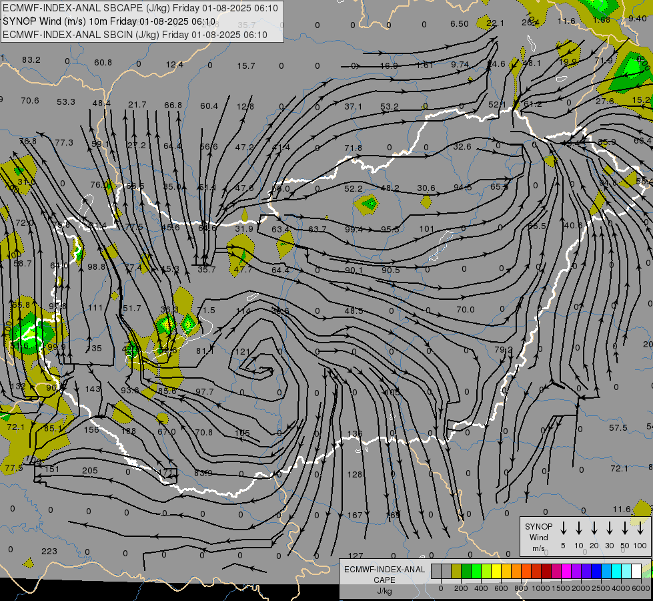Click the map value 52.2
Screen dimensions: 653x601
pos(353,189)
